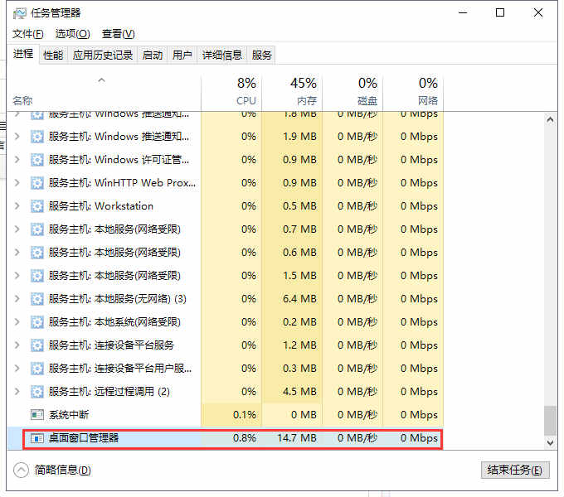
Task: Click gear icon beside 本地系统(网络受限)
Action: pyautogui.click(x=37, y=322)
